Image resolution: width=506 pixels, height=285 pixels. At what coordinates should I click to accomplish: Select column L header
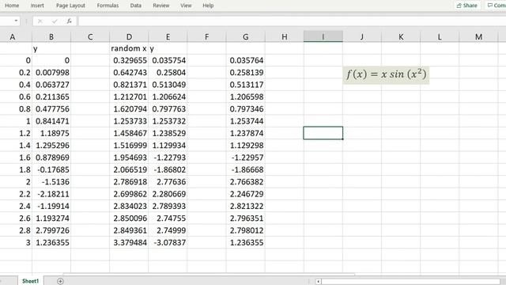(x=440, y=37)
